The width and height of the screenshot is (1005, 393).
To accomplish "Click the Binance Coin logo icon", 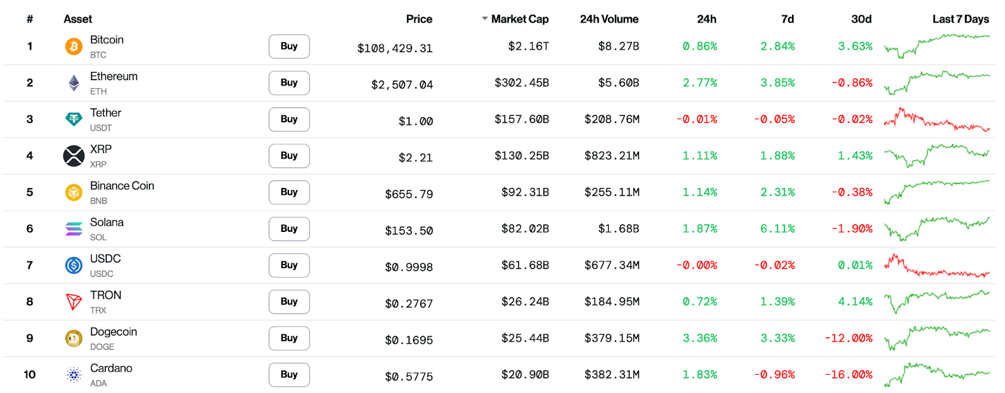I will pyautogui.click(x=73, y=192).
